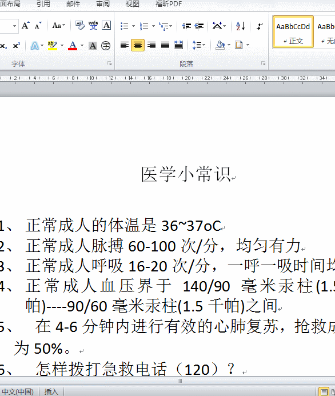Decrease the paragraph indent
The image size is (335, 396).
point(186,26)
